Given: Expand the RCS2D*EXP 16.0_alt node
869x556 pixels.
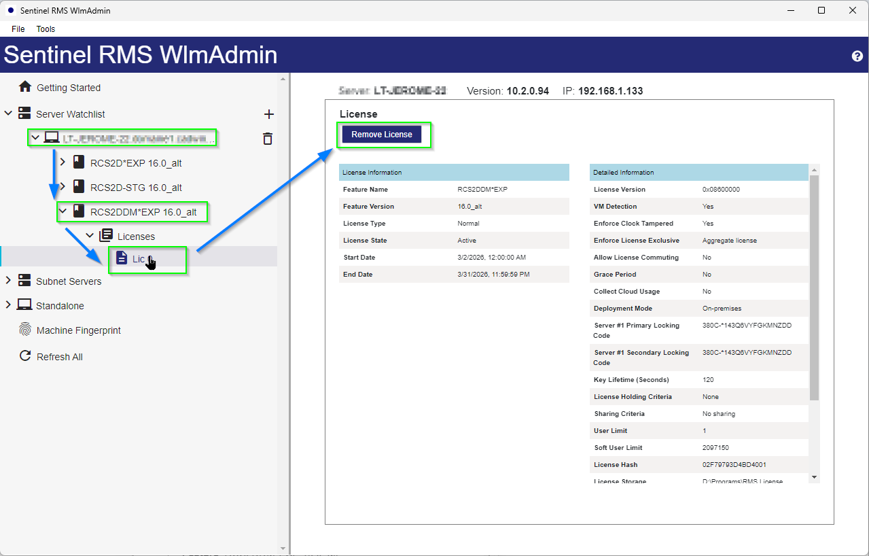Looking at the screenshot, I should point(63,162).
